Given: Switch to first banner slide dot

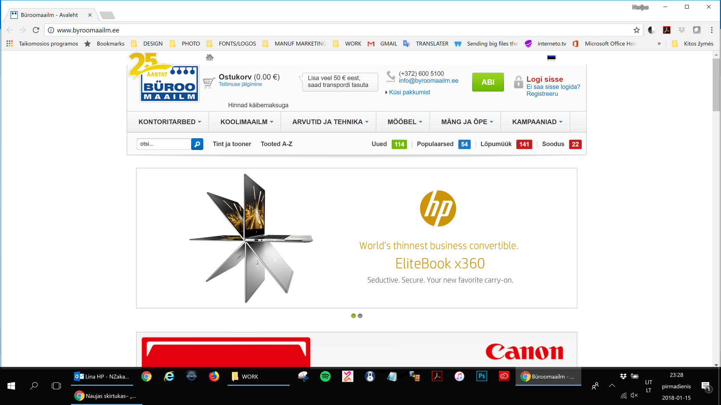Looking at the screenshot, I should 353,316.
